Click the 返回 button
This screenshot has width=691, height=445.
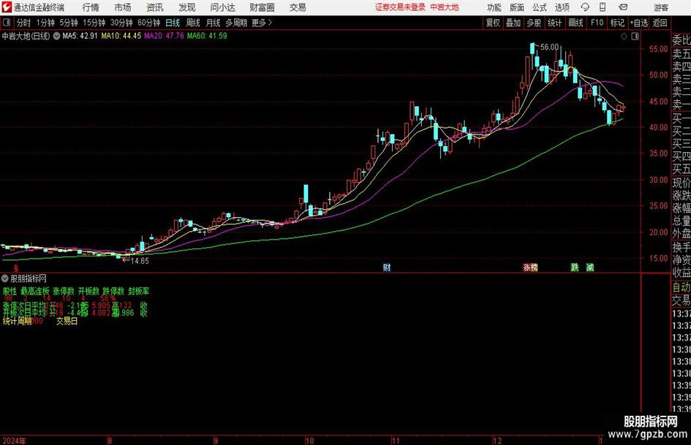(660, 23)
